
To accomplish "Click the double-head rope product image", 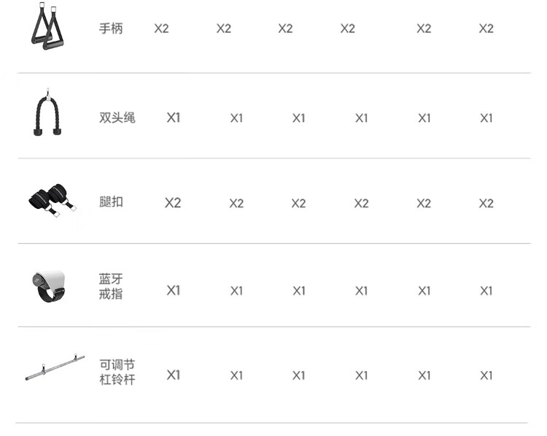I will pyautogui.click(x=47, y=113).
